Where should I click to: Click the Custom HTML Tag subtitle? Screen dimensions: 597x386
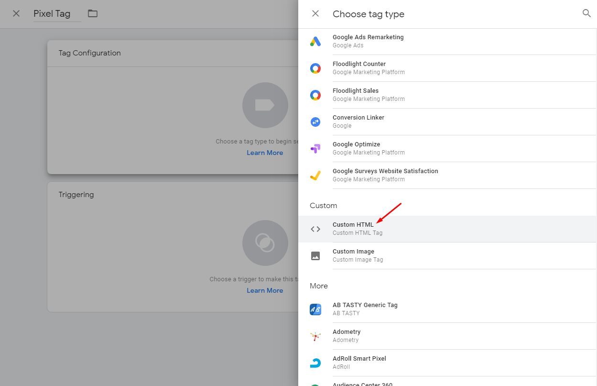click(358, 233)
